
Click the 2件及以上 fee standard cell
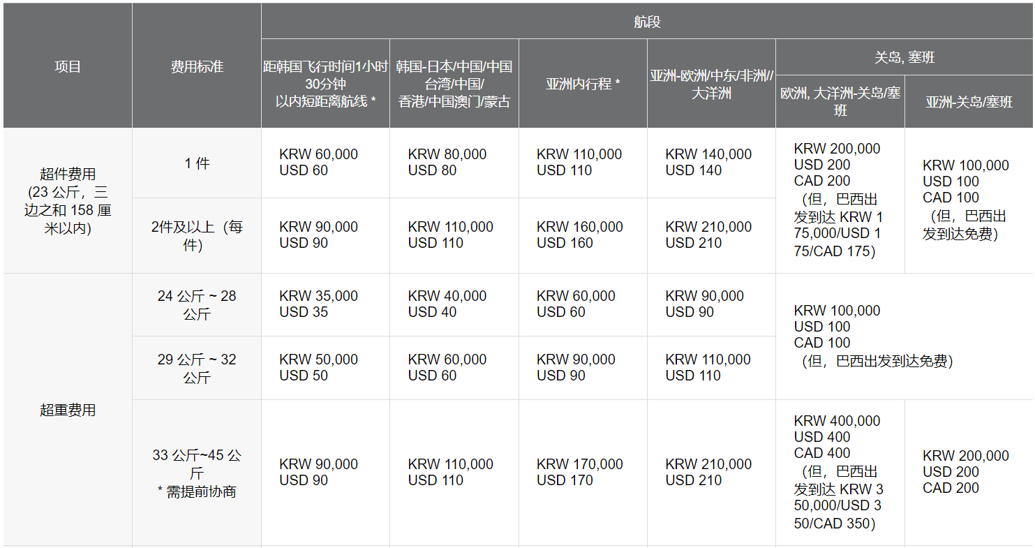pos(197,236)
